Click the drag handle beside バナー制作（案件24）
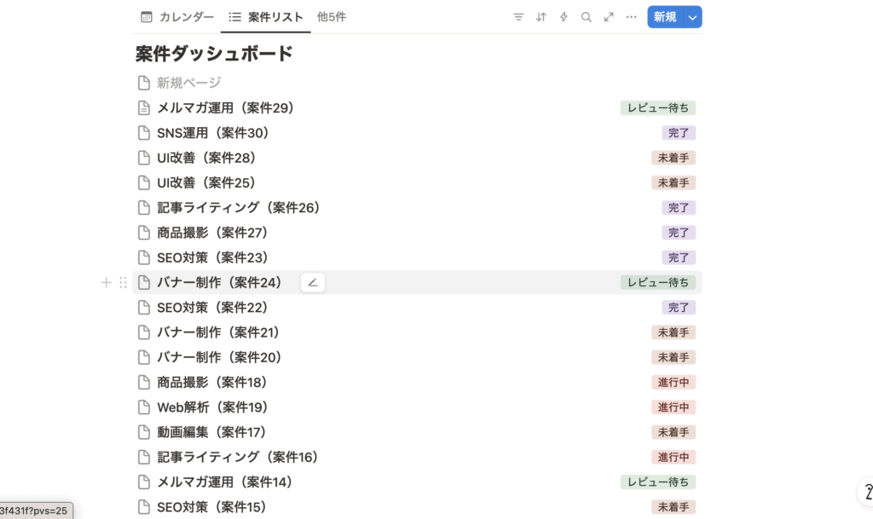This screenshot has width=873, height=519. [x=123, y=283]
